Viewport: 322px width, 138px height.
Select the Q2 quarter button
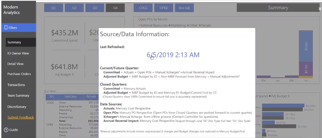coord(74,8)
